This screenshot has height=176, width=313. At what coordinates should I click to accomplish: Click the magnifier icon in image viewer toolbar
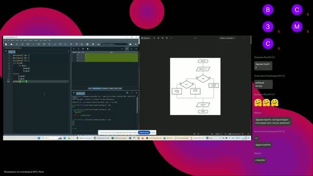coord(154,38)
